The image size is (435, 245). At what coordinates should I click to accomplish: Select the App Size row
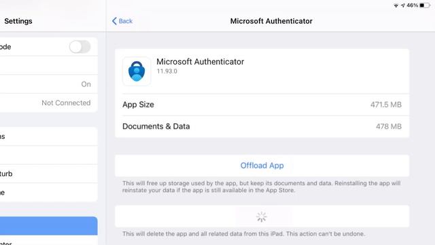(262, 105)
